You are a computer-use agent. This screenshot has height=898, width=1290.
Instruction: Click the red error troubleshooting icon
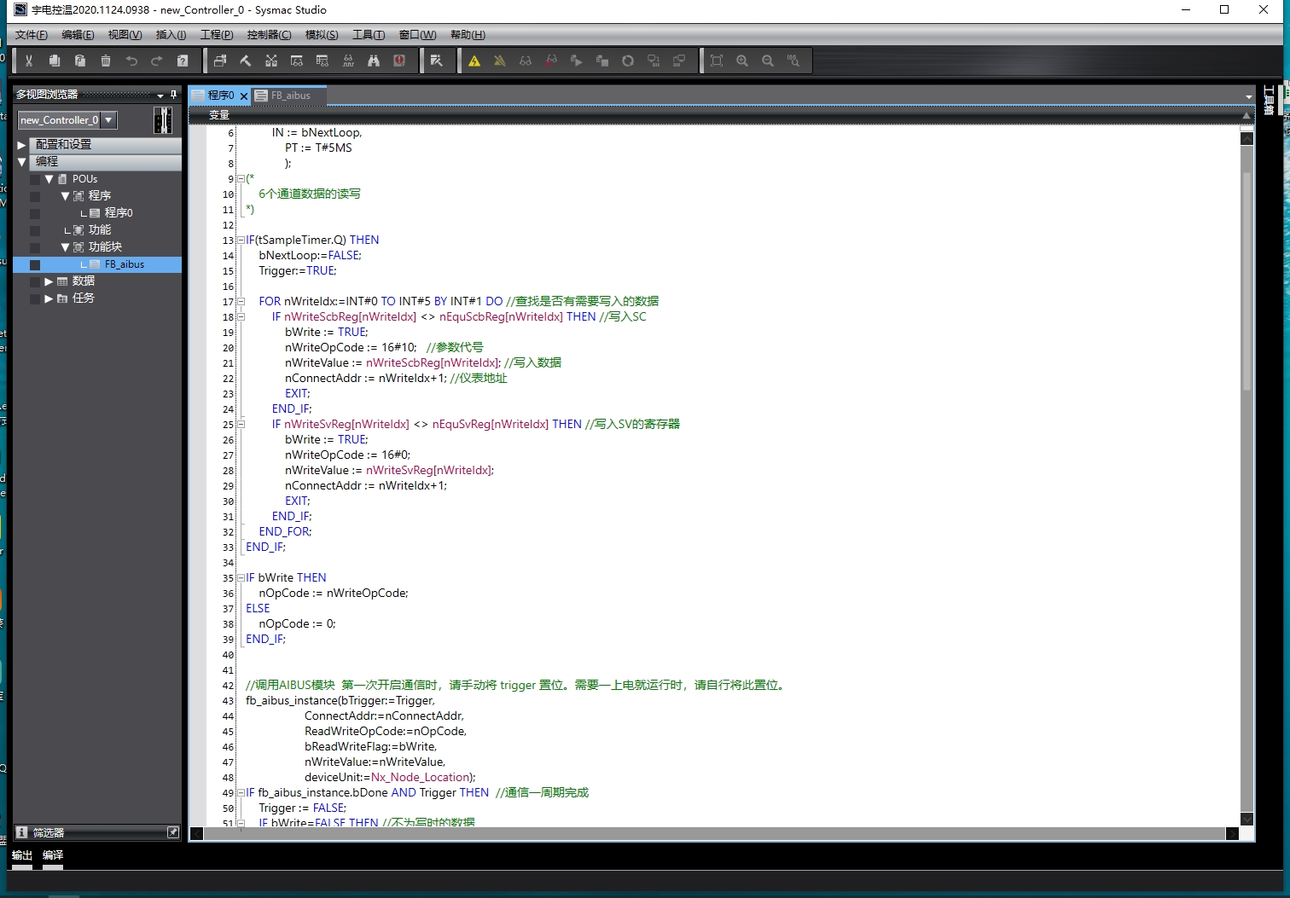(x=399, y=61)
